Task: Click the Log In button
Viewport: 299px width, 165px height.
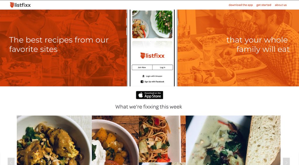Action: point(163,67)
